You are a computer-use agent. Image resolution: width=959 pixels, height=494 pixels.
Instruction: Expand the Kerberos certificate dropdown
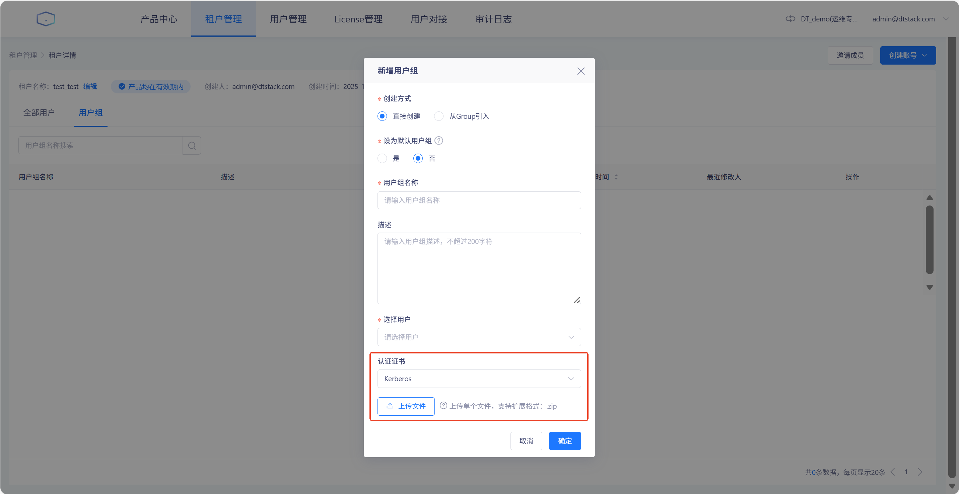point(479,379)
